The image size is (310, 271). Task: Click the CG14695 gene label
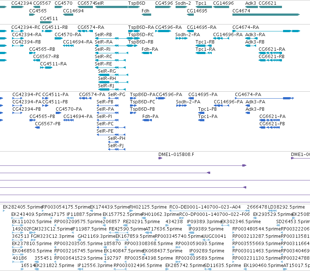tap(197, 11)
